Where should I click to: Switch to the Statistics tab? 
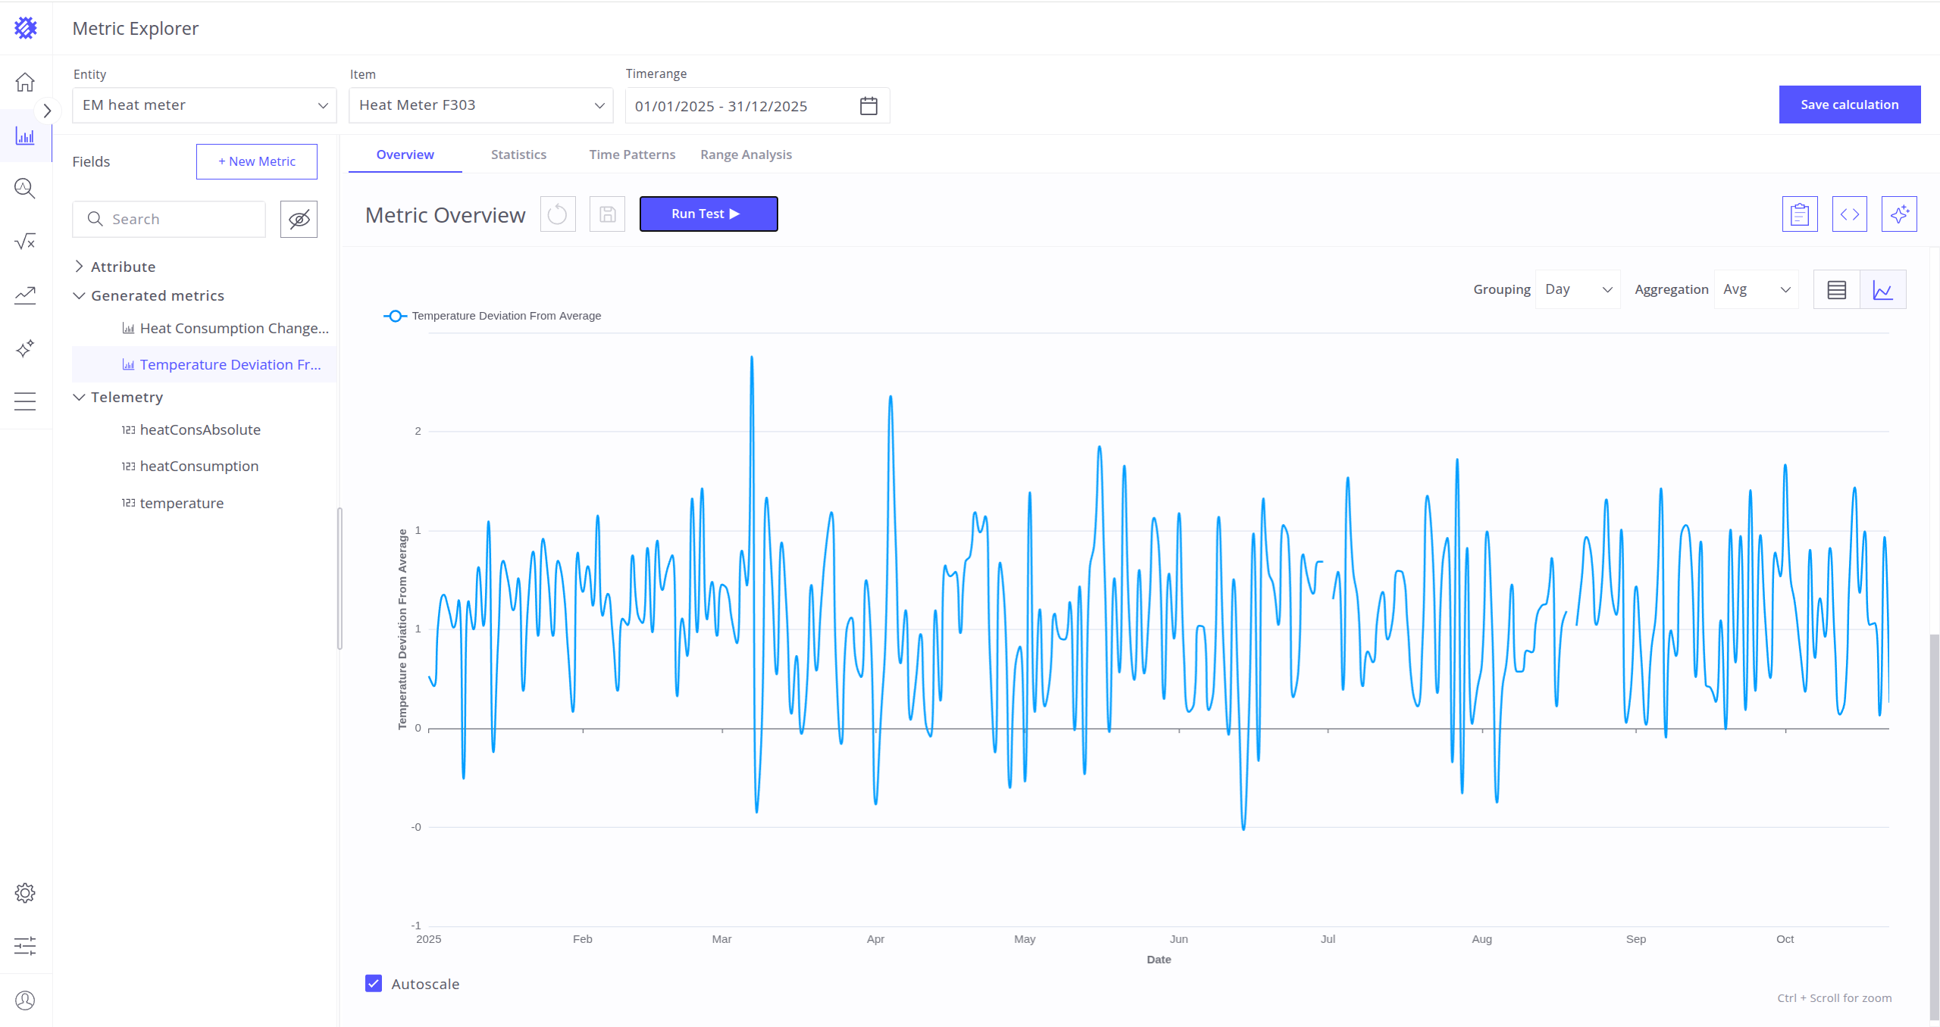(x=518, y=155)
